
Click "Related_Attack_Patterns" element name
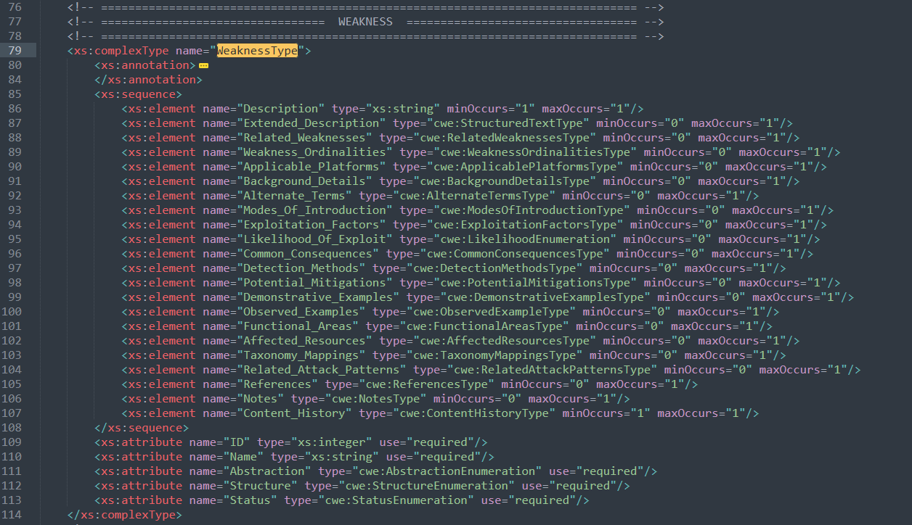pyautogui.click(x=321, y=370)
